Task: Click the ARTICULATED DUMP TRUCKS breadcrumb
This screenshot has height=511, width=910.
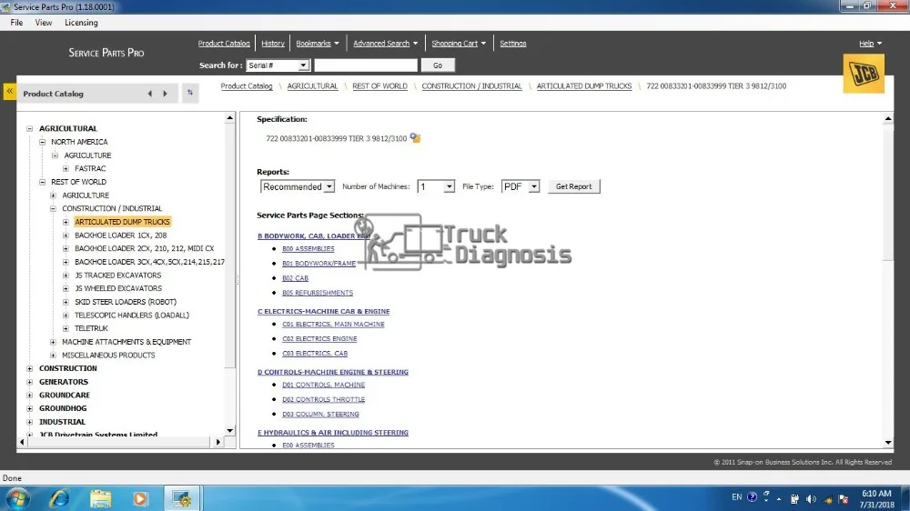Action: [x=584, y=85]
